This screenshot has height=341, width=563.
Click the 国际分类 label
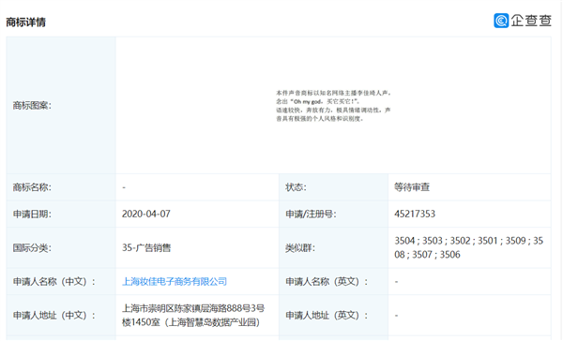click(32, 247)
